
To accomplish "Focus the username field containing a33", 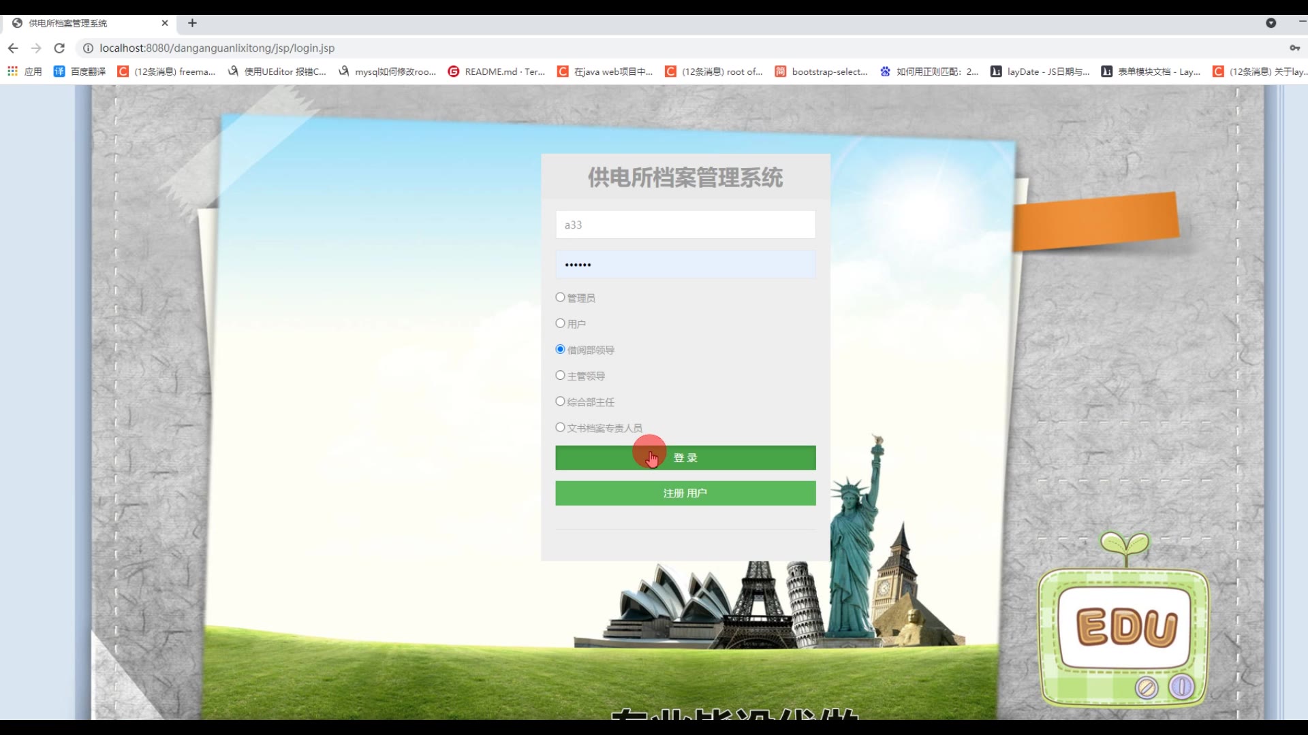I will pos(685,225).
